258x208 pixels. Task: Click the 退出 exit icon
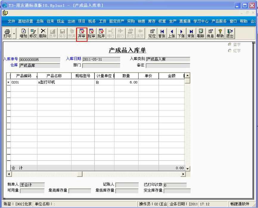click(230, 33)
